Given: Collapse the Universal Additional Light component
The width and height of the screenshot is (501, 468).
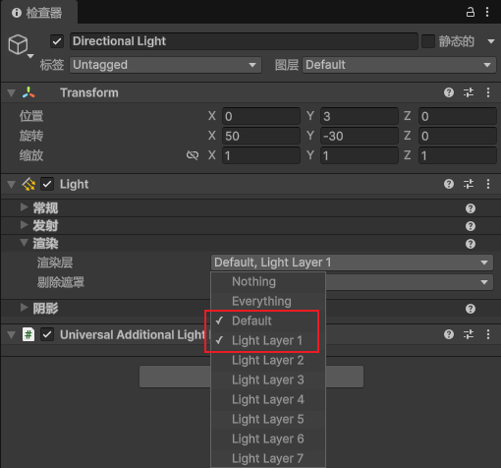Looking at the screenshot, I should click(12, 335).
